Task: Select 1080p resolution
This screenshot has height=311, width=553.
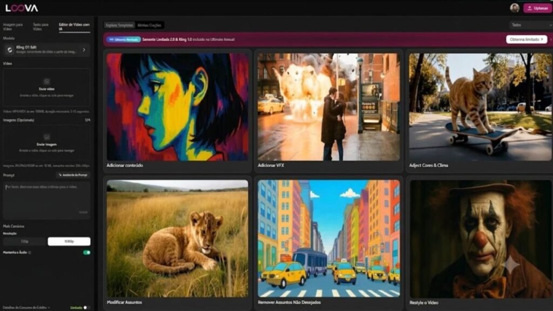Action: click(69, 241)
